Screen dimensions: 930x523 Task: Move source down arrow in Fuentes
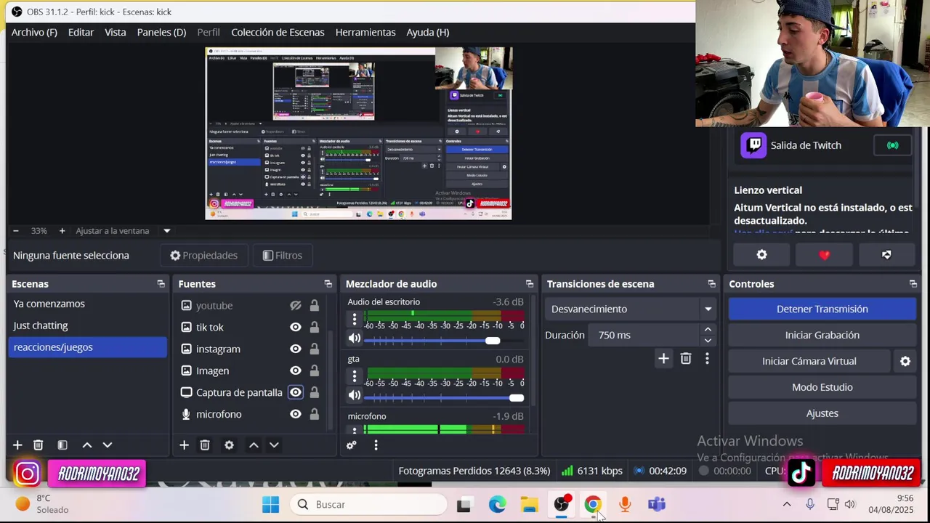point(274,445)
